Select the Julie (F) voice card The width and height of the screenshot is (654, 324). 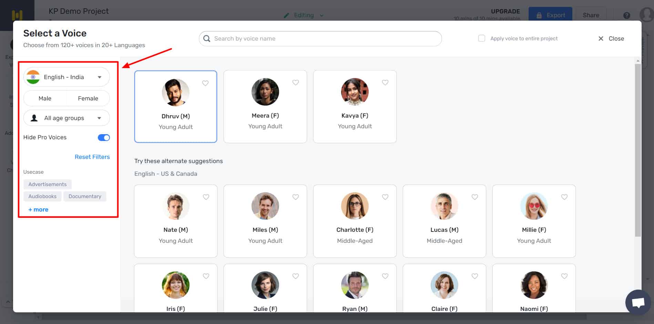coord(265,288)
